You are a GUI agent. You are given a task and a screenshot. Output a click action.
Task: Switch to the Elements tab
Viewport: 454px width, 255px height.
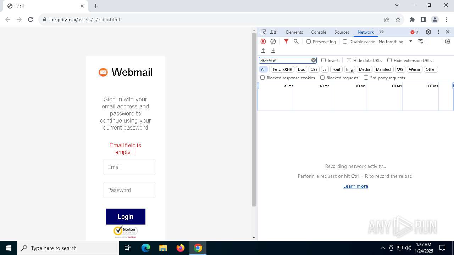[x=294, y=32]
